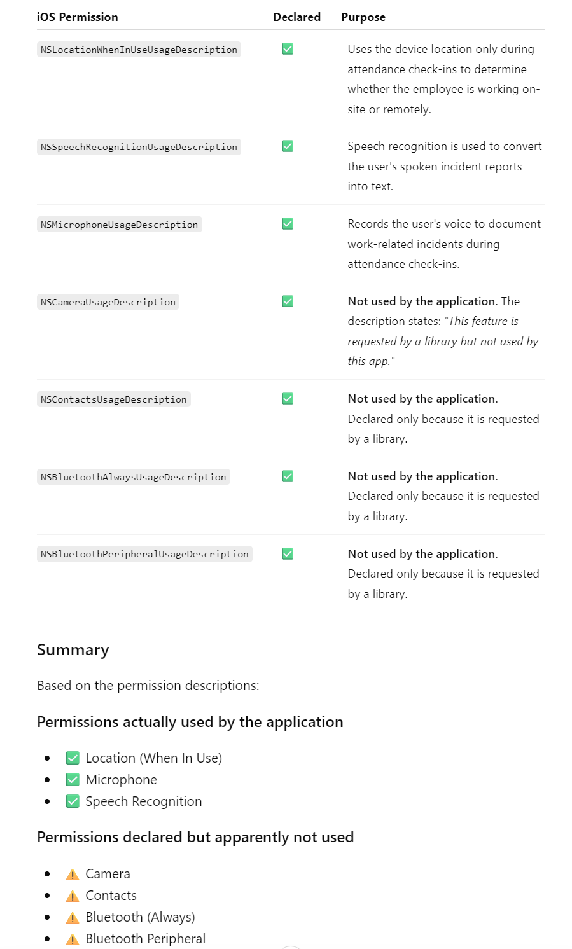
Task: Click the Summary heading
Action: 73,650
